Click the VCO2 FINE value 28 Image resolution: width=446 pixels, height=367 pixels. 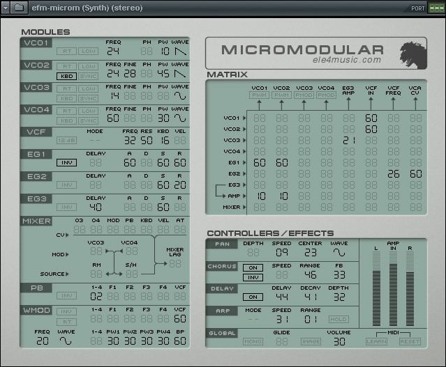pyautogui.click(x=130, y=74)
